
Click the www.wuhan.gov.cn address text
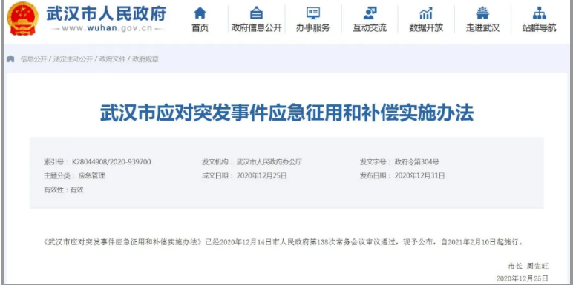(x=107, y=29)
